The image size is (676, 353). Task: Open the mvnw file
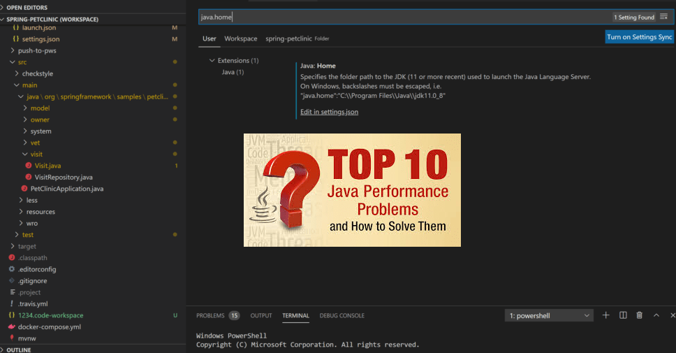coord(27,338)
